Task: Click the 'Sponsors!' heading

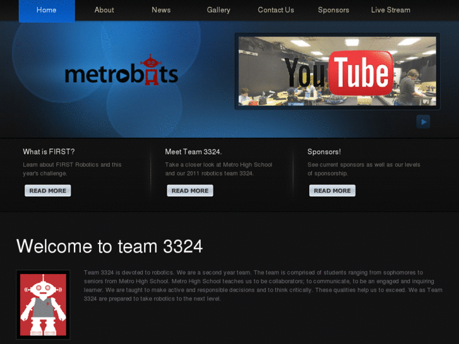Action: [324, 151]
